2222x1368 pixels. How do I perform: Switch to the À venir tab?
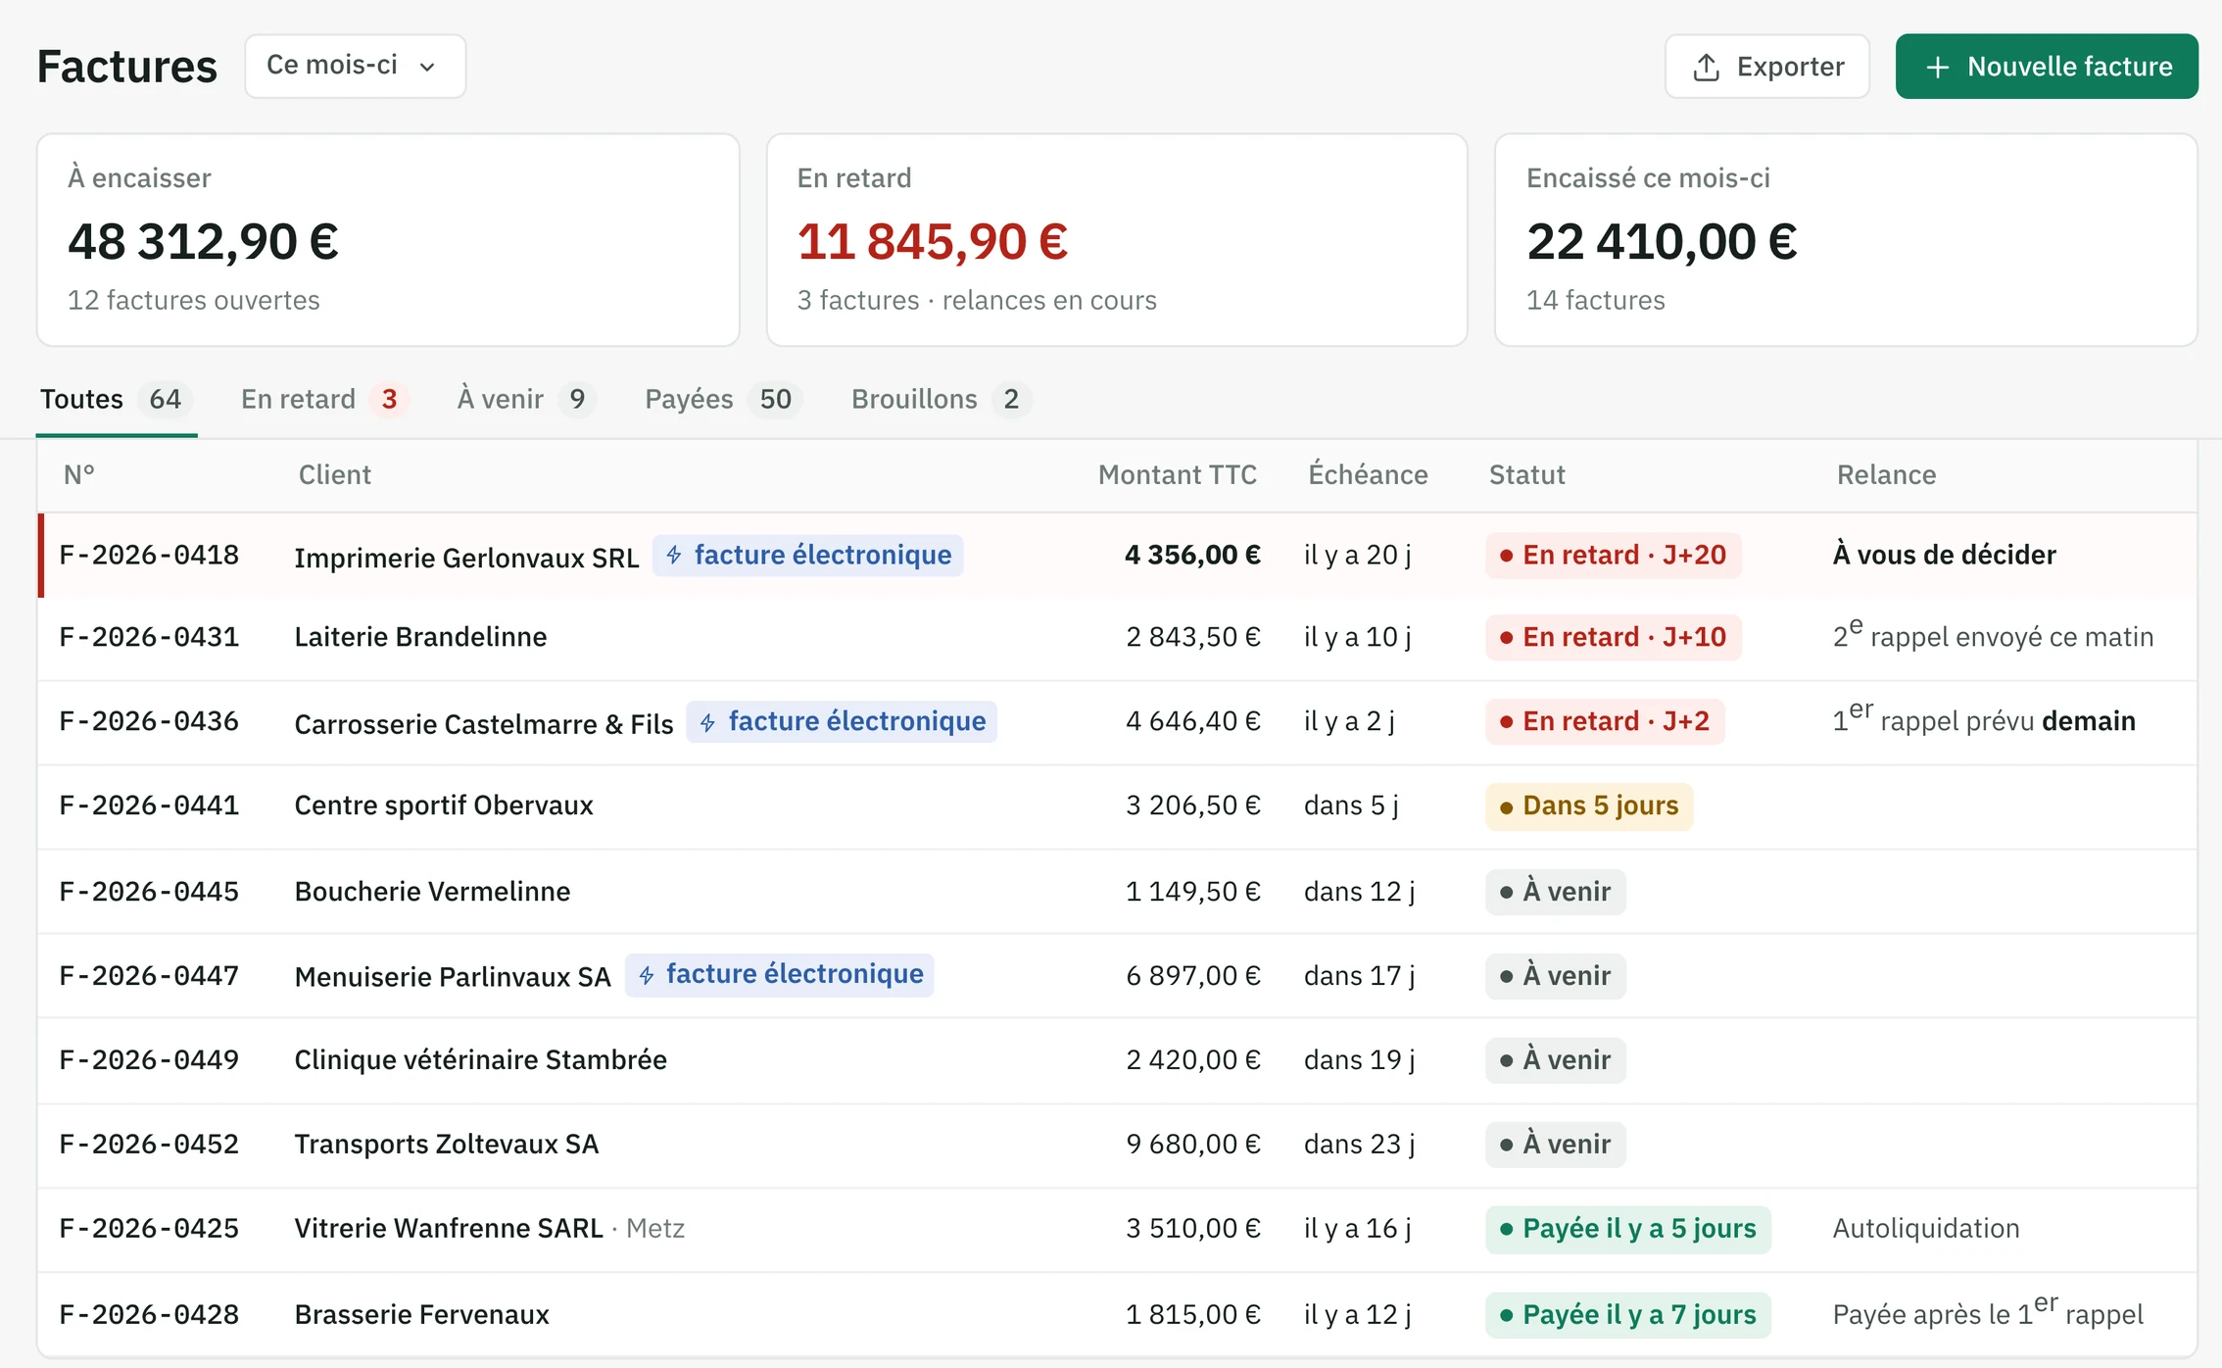pyautogui.click(x=526, y=399)
